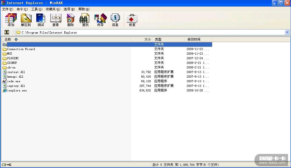Click the SIGNUP folder icon
This screenshot has height=168, width=291.
[5, 63]
